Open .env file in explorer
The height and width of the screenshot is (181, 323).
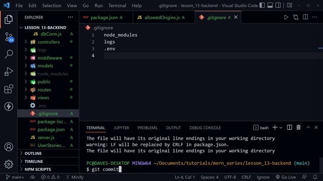coord(48,106)
